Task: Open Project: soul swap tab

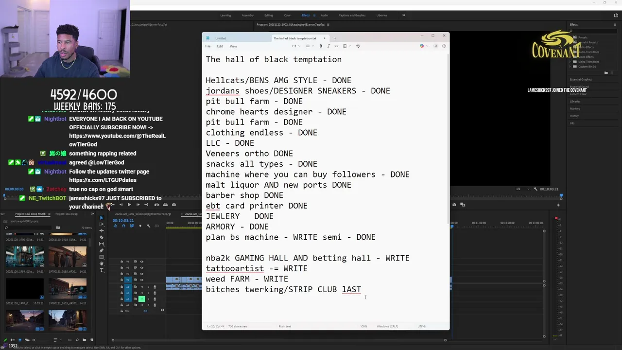Action: [x=67, y=214]
